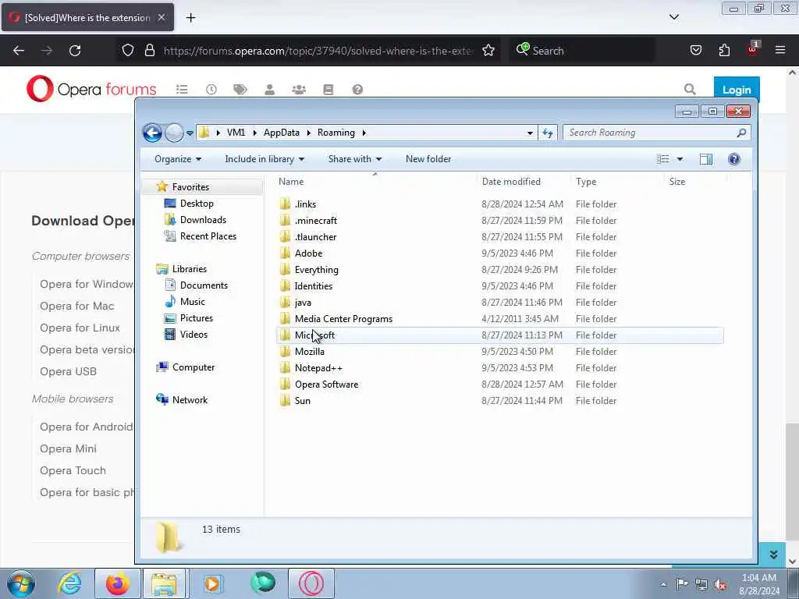Screen dimensions: 799x599
Task: Open Pictures library in navigation pane
Action: [x=196, y=318]
